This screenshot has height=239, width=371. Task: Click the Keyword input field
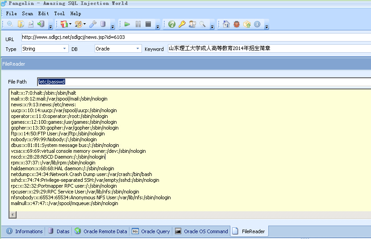tap(270, 49)
